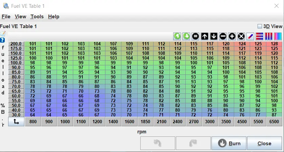Click the redo arrow button
284x152 pixels.
click(193, 143)
